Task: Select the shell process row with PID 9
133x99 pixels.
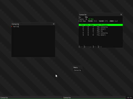Action: coord(101,35)
